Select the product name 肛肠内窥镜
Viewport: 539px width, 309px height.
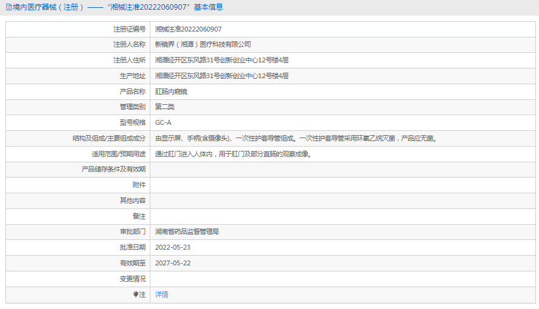pyautogui.click(x=171, y=91)
